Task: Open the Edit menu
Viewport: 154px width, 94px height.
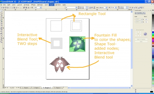Action: point(9,5)
